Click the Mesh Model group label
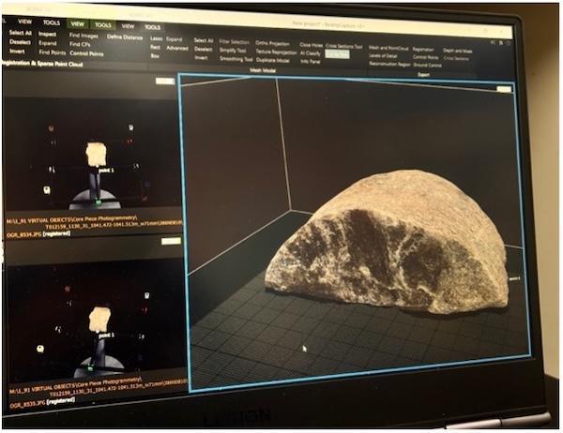Screen dimensions: 563x433 pyautogui.click(x=263, y=70)
